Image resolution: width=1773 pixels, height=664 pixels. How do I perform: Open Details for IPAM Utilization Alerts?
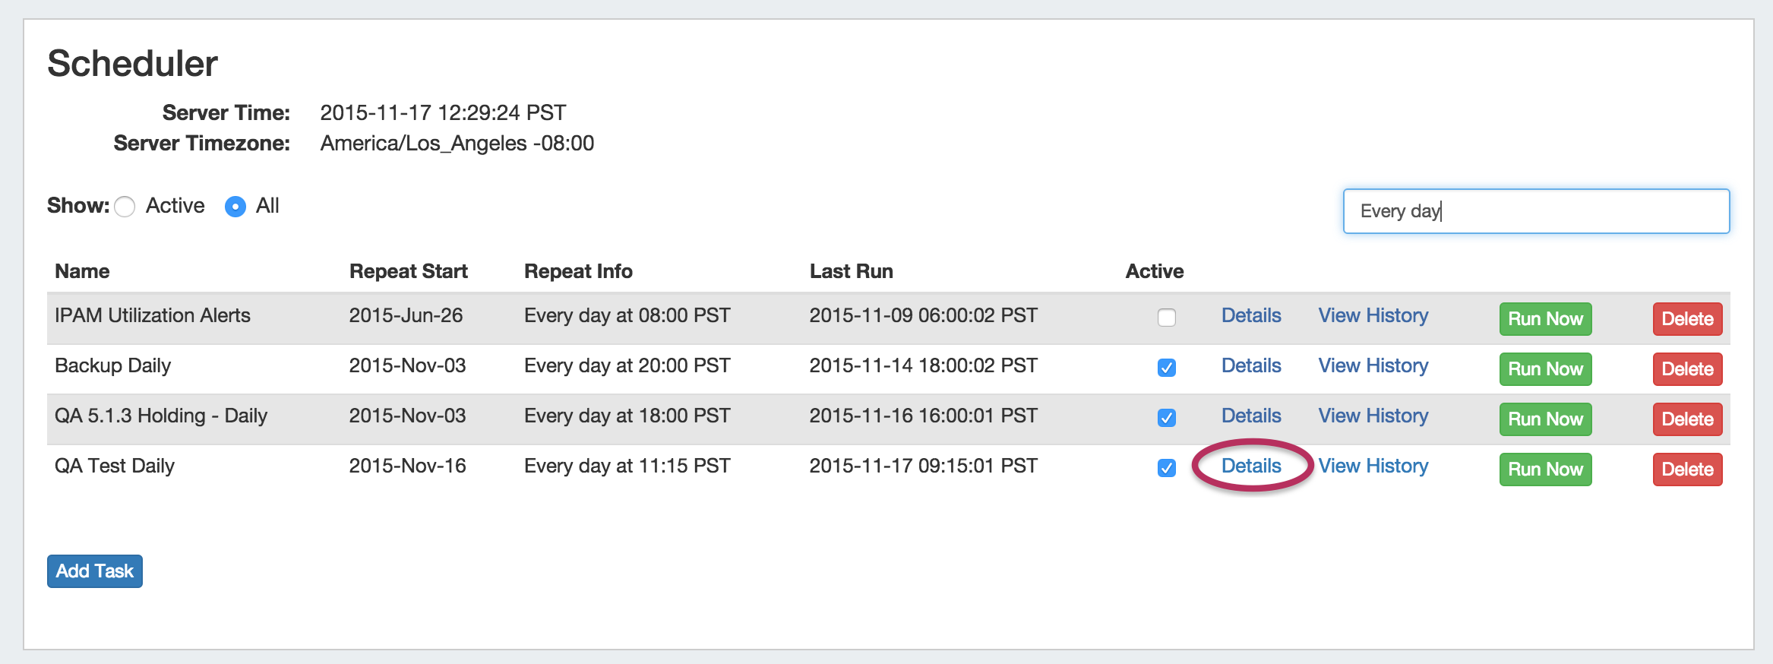click(1250, 315)
